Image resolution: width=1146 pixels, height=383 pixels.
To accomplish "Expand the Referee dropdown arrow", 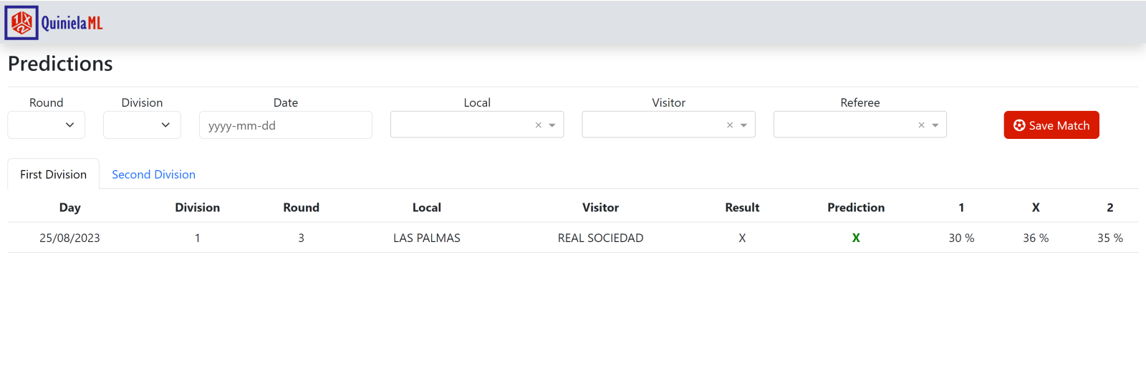I will click(x=935, y=125).
